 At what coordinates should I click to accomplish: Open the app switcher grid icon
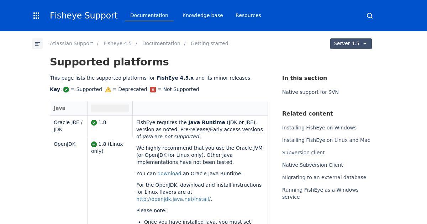[x=36, y=16]
